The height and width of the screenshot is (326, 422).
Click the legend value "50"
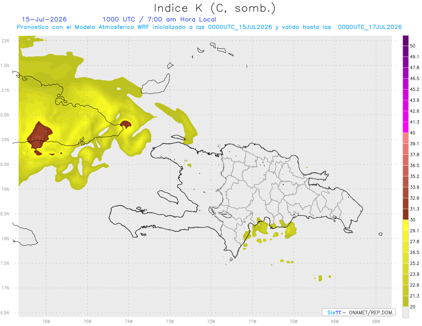pyautogui.click(x=413, y=46)
